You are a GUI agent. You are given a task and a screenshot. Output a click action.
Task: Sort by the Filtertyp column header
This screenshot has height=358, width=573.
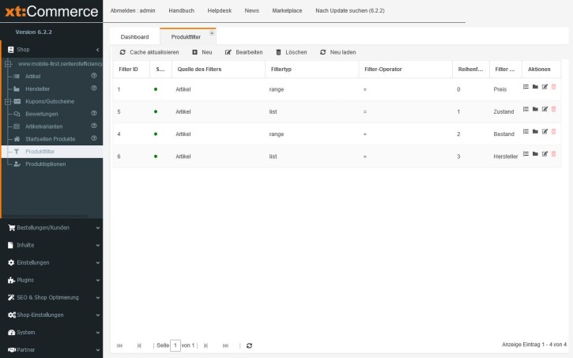tap(311, 69)
